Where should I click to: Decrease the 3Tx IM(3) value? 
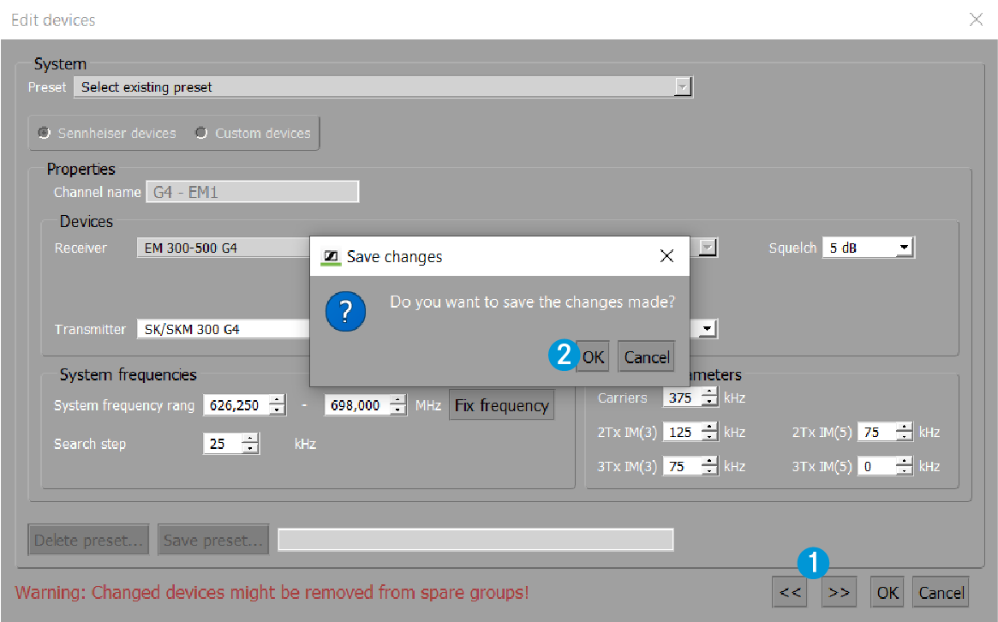(x=709, y=469)
